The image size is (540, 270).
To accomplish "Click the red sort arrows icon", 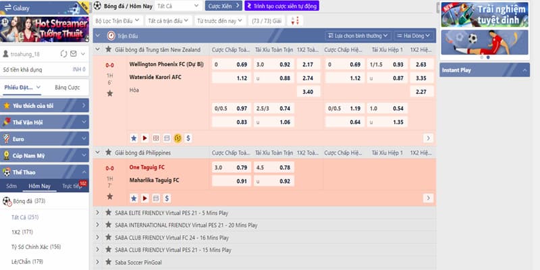I will 295,21.
